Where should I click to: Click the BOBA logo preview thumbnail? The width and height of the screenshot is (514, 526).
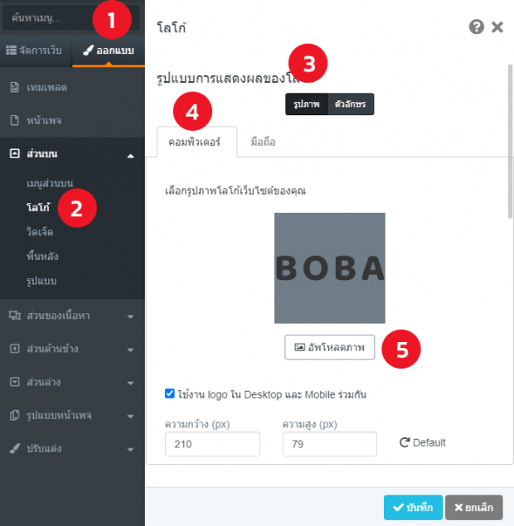click(330, 268)
